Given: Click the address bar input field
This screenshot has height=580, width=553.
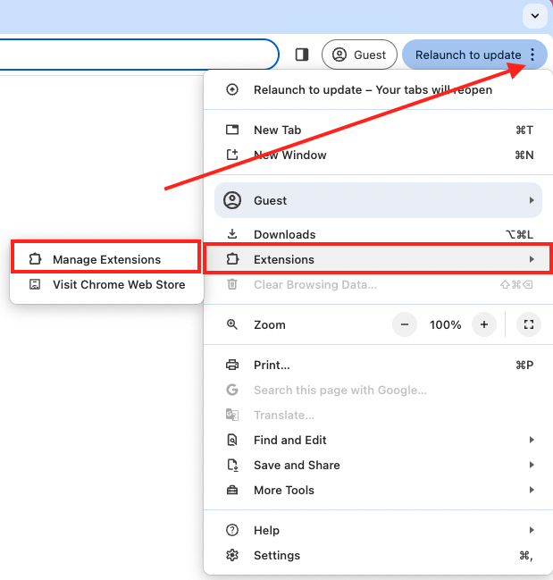Looking at the screenshot, I should pyautogui.click(x=134, y=55).
